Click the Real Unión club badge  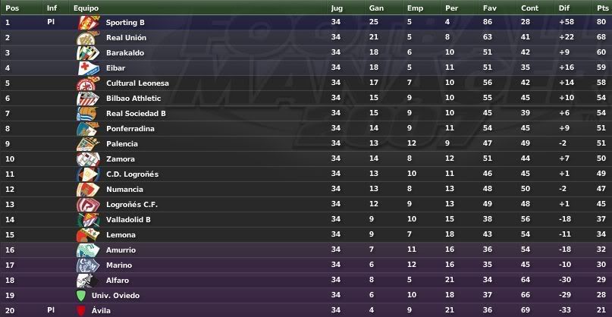point(88,38)
